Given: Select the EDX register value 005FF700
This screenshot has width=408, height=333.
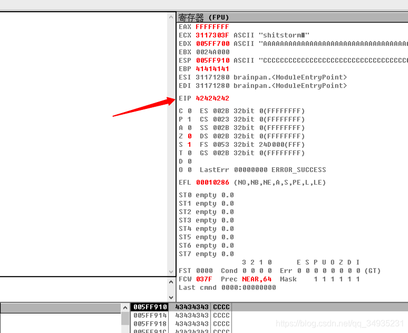Looking at the screenshot, I should coord(212,44).
